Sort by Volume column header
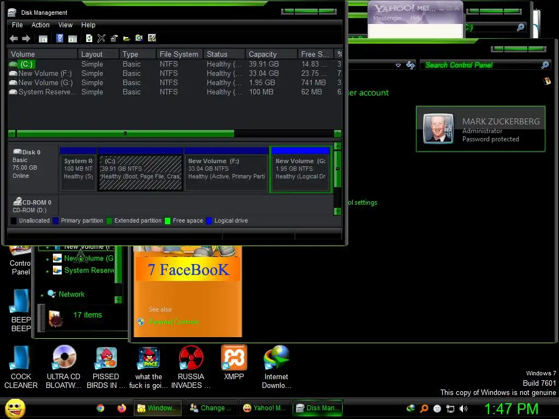Viewport: 559px width, 419px height. coord(43,54)
